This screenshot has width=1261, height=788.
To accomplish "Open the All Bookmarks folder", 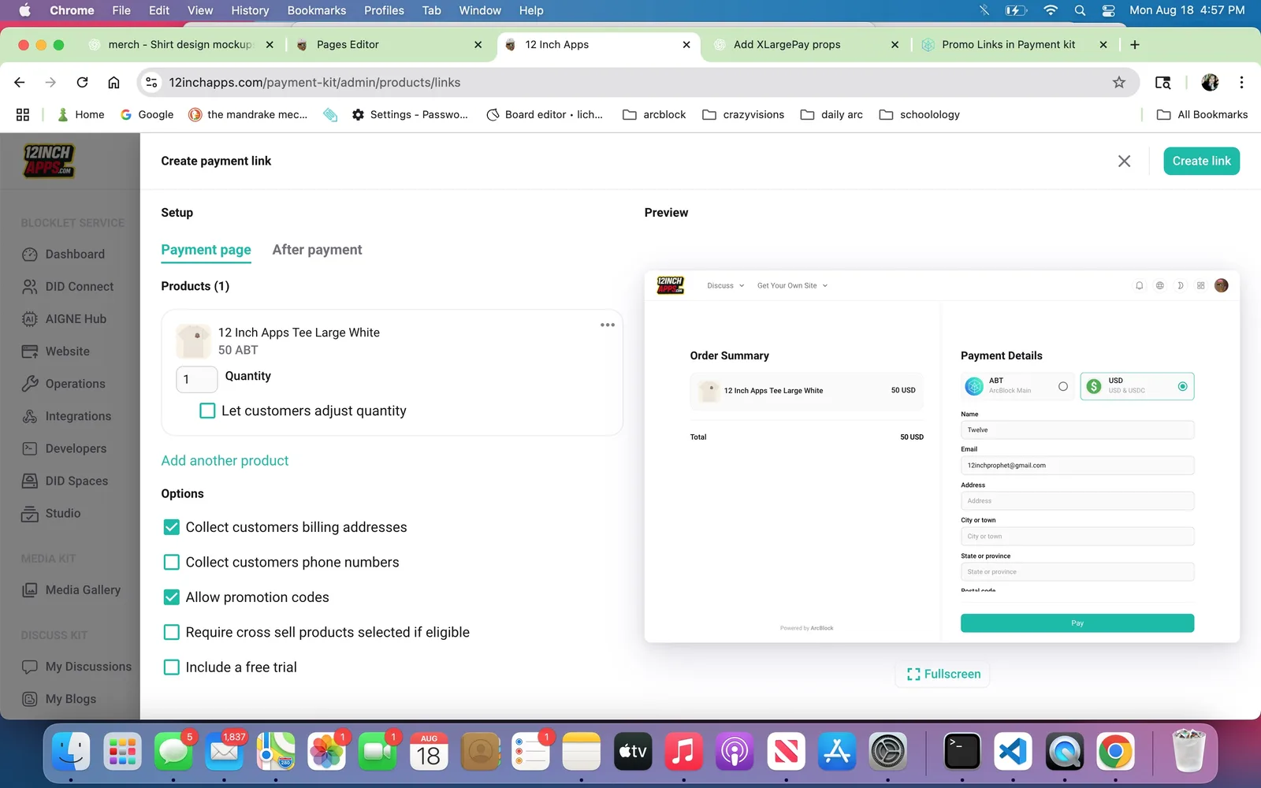I will click(x=1202, y=114).
